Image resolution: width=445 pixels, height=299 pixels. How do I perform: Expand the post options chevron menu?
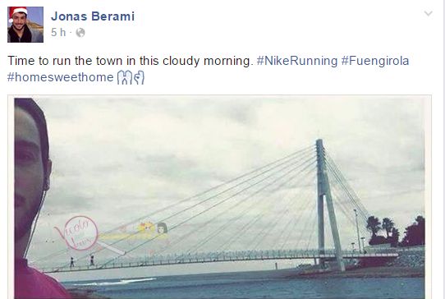point(429,13)
